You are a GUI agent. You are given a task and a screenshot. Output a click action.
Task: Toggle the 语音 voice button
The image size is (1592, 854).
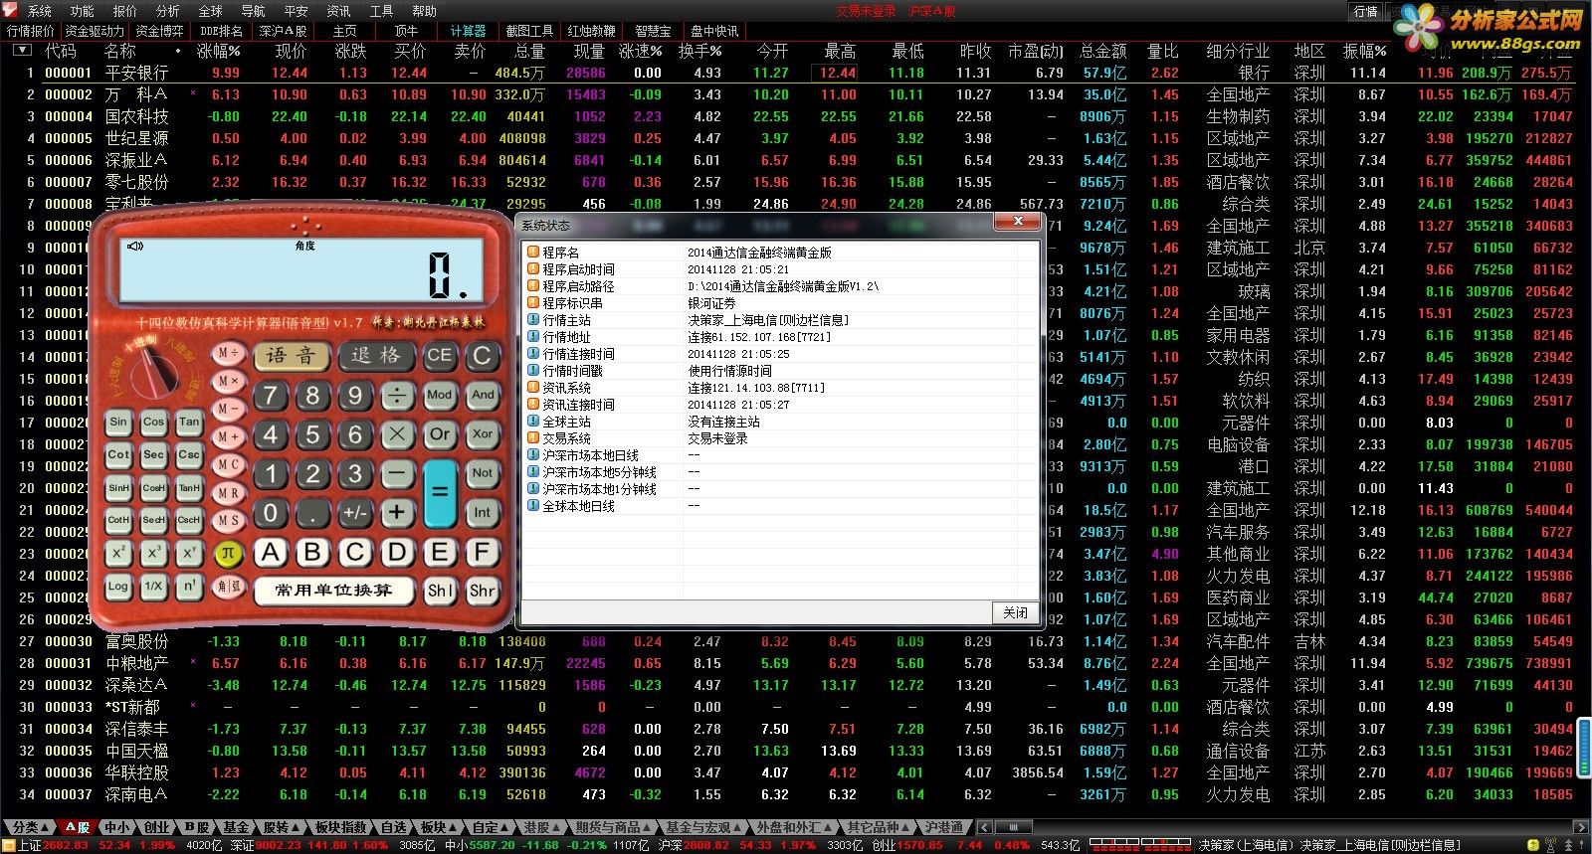pos(291,356)
